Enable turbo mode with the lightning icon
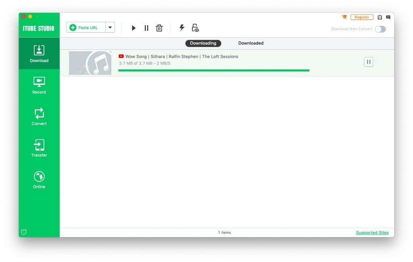The image size is (413, 262). click(182, 28)
